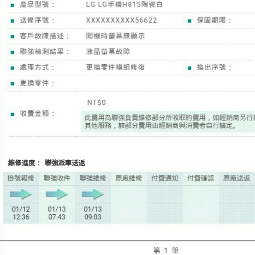This screenshot has width=255, height=255.
Task: Select the 付費確認 progress column header
Action: point(201,178)
